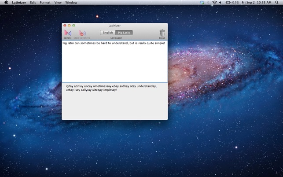Open Spotlight search magnifier icon
Viewport: 283px width, 177px height.
click(277, 2)
